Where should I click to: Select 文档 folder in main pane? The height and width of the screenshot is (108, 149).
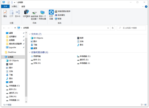(x=80, y=41)
